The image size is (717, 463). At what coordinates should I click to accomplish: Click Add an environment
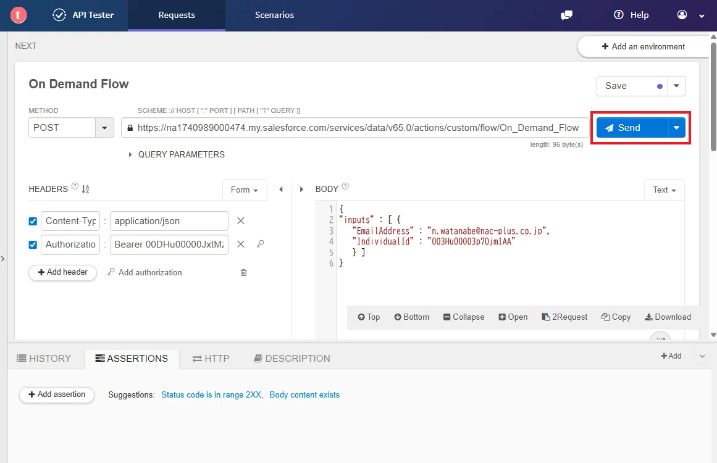click(643, 47)
